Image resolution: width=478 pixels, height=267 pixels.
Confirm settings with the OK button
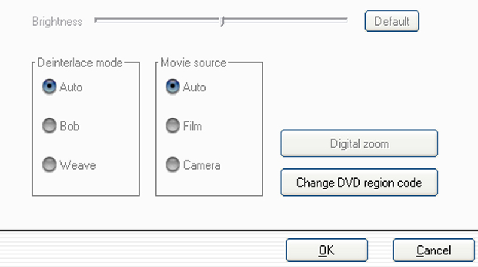(x=327, y=250)
